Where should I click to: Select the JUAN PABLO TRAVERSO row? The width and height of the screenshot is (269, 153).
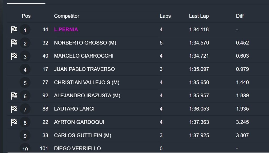(84, 69)
